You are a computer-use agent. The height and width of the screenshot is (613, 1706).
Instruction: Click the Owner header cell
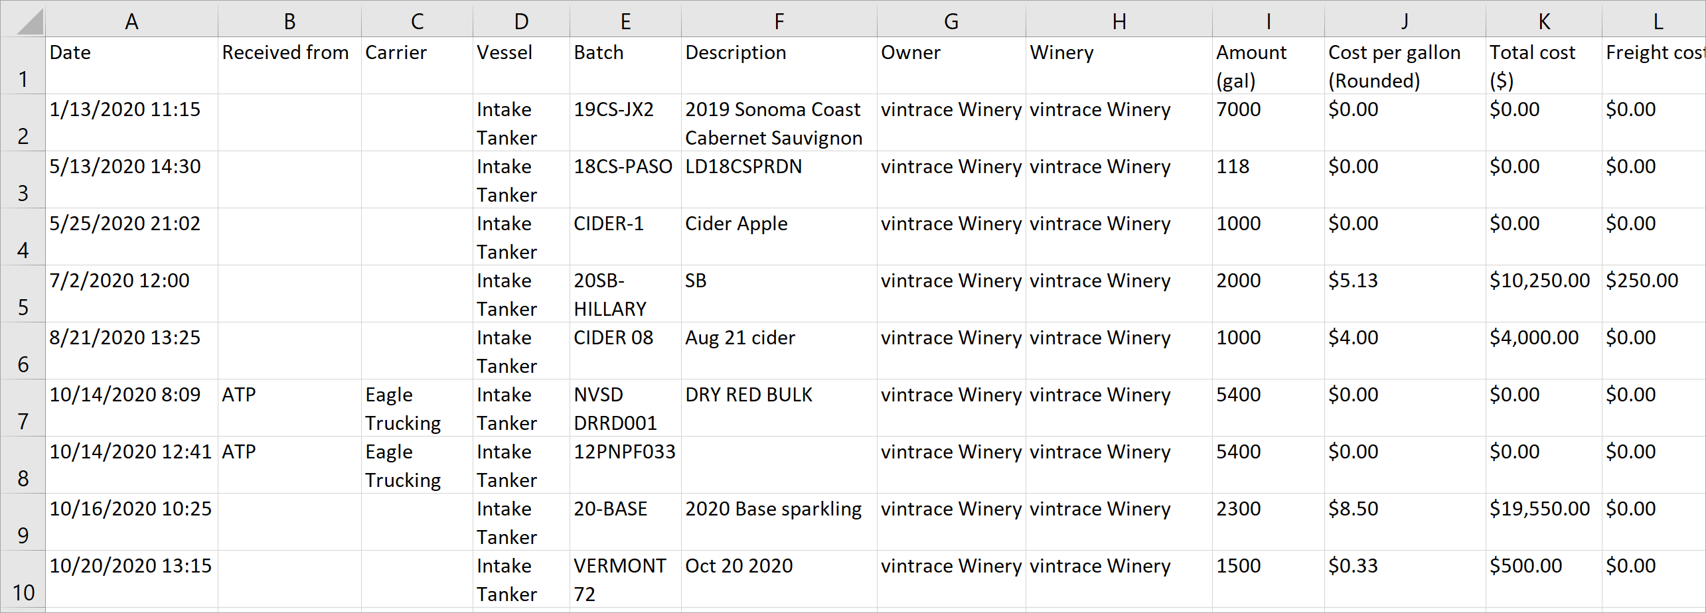click(951, 66)
